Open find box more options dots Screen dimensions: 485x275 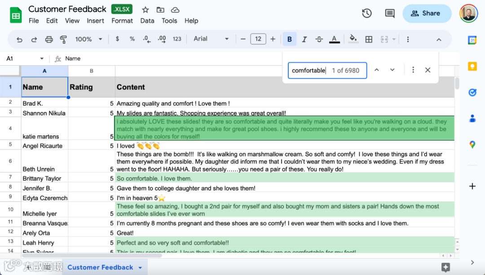pos(413,70)
